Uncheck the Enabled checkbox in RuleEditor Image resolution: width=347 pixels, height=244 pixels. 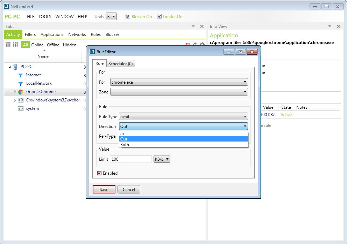tap(99, 173)
